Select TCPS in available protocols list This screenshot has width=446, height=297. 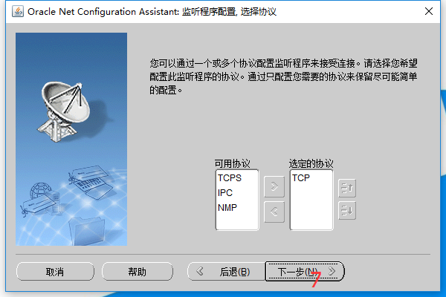tap(230, 178)
